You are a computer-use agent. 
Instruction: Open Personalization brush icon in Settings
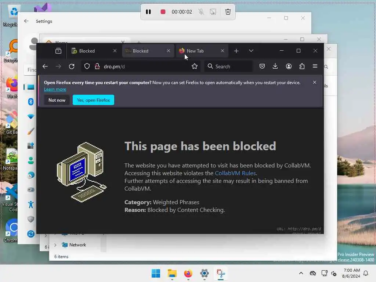click(31, 131)
